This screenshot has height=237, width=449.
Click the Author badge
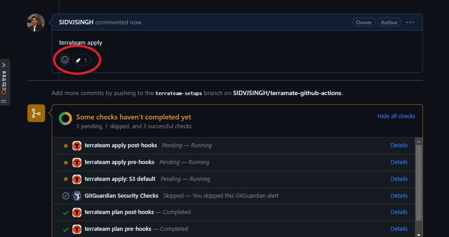389,23
